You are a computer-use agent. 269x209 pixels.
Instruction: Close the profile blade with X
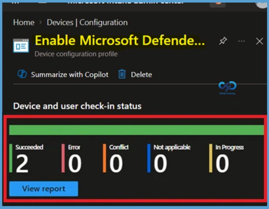coord(259,41)
